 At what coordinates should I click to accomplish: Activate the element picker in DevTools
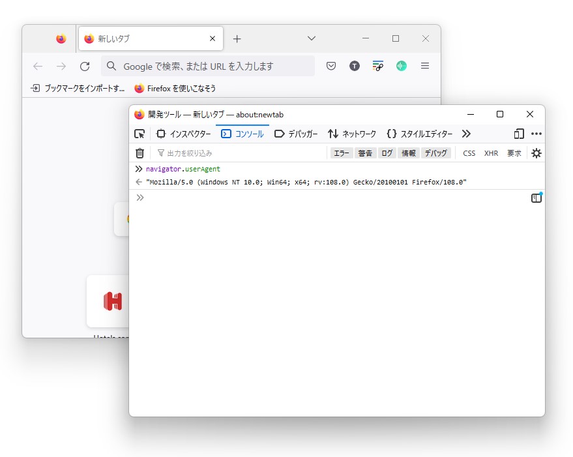(139, 133)
